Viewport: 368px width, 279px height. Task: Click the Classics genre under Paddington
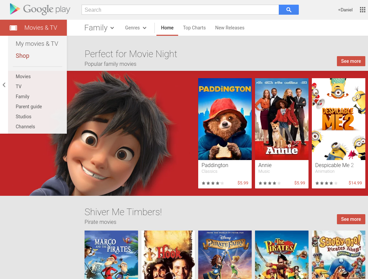[x=209, y=171]
